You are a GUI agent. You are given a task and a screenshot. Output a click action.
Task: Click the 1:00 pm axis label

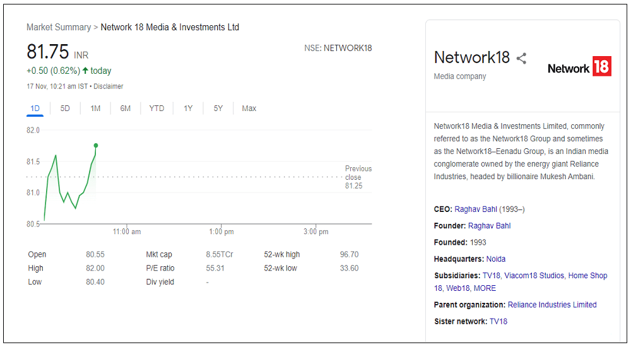pyautogui.click(x=221, y=232)
